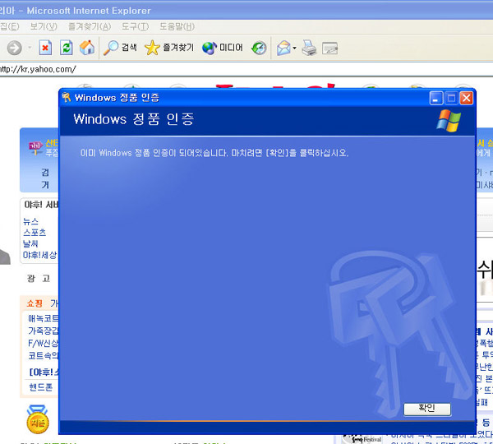Close the Windows 정품 인증 dialog
Screen dimensions: 493x444
point(466,98)
